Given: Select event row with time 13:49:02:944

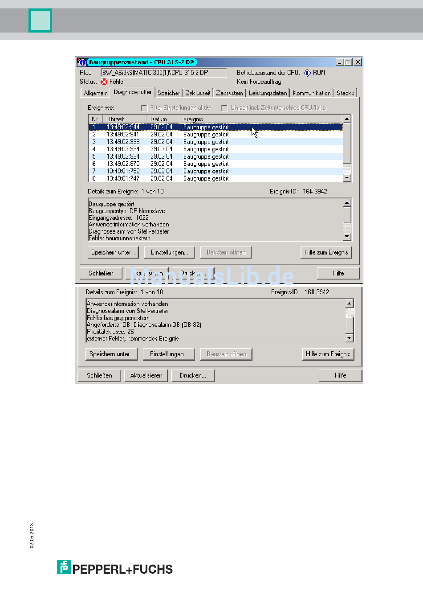Looking at the screenshot, I should coord(216,127).
